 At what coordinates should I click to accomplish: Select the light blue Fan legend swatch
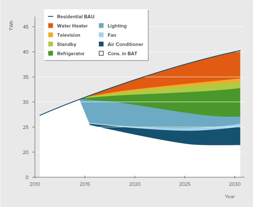tap(101, 35)
